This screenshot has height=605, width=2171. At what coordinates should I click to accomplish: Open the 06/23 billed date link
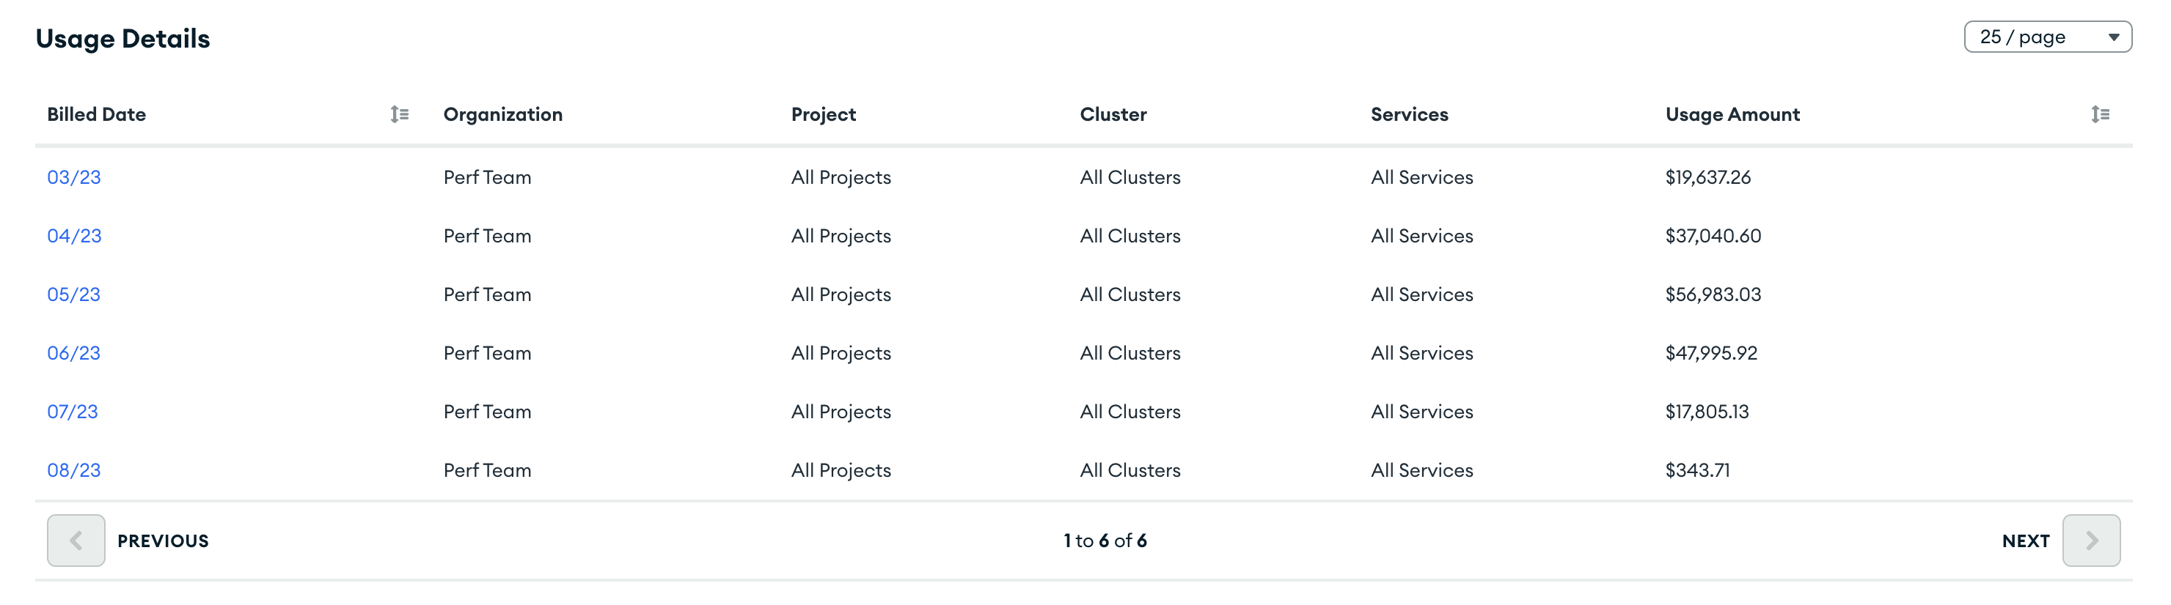[x=74, y=354]
